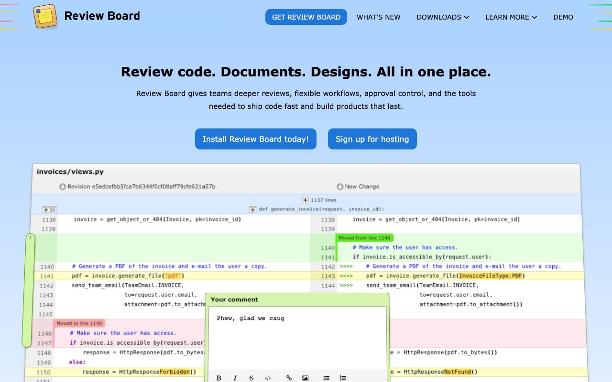
Task: Insert a link in the comment editor
Action: pyautogui.click(x=289, y=378)
